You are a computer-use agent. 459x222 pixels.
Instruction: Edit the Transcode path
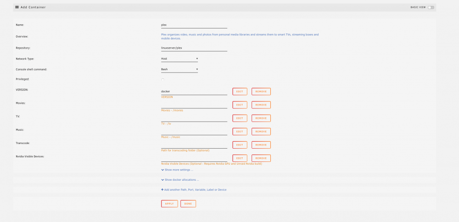(x=240, y=145)
